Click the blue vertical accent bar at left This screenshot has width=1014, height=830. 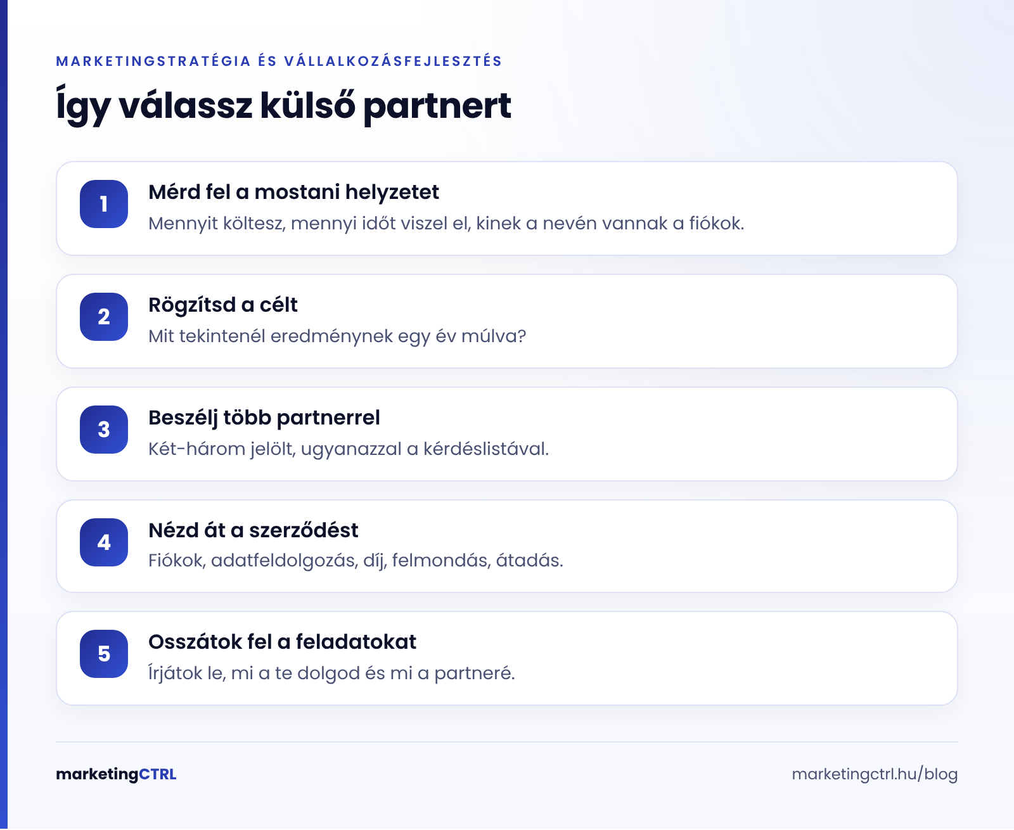tap(4, 415)
